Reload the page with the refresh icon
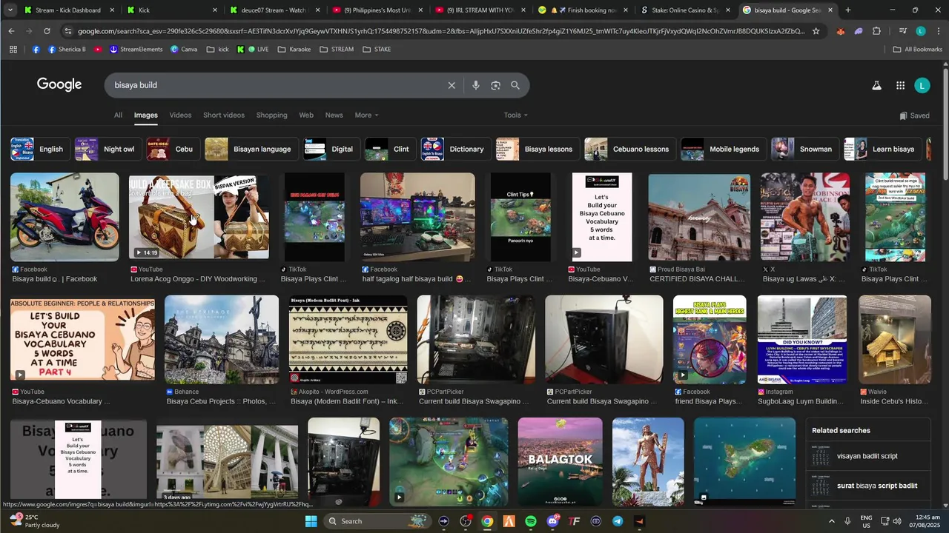949x533 pixels. click(x=47, y=31)
